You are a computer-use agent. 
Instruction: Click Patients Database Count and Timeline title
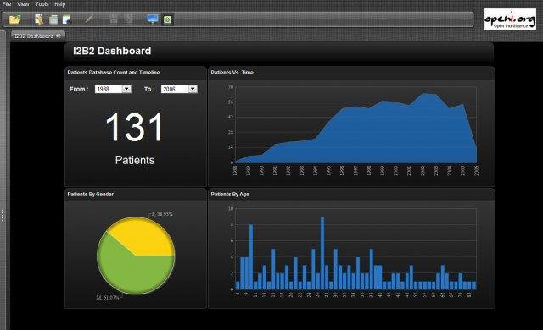point(114,73)
